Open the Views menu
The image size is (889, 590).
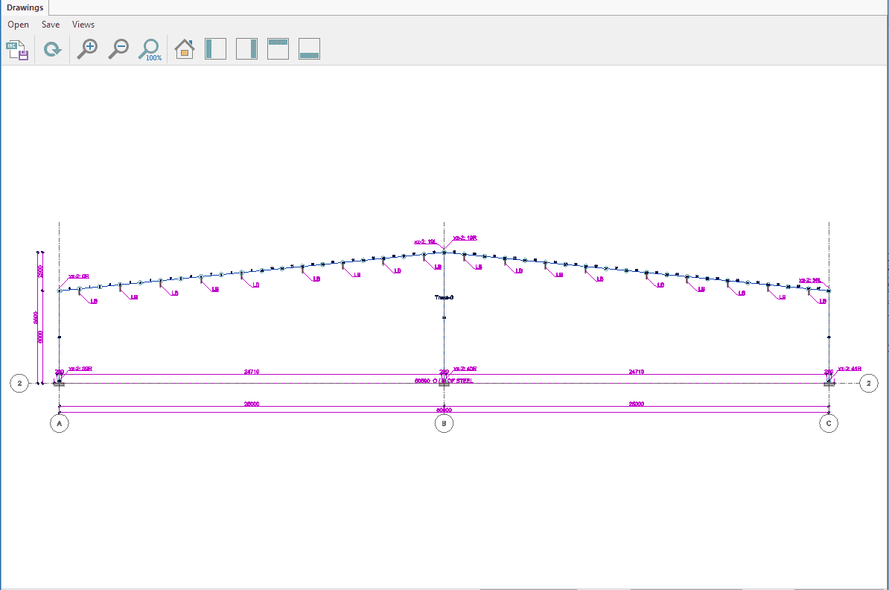pyautogui.click(x=83, y=25)
